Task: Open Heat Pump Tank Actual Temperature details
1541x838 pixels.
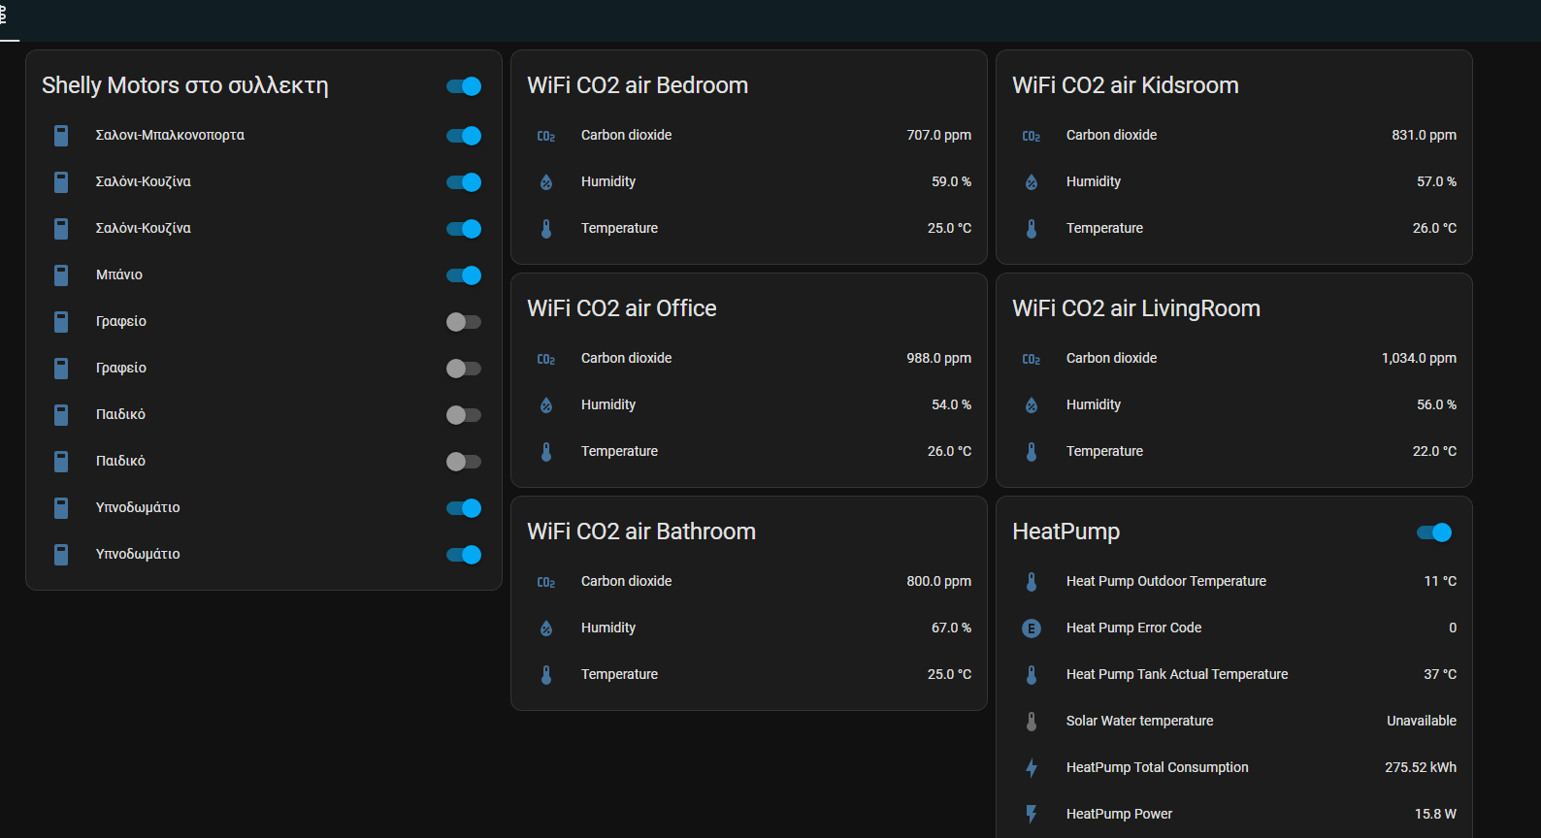Action: [1176, 674]
